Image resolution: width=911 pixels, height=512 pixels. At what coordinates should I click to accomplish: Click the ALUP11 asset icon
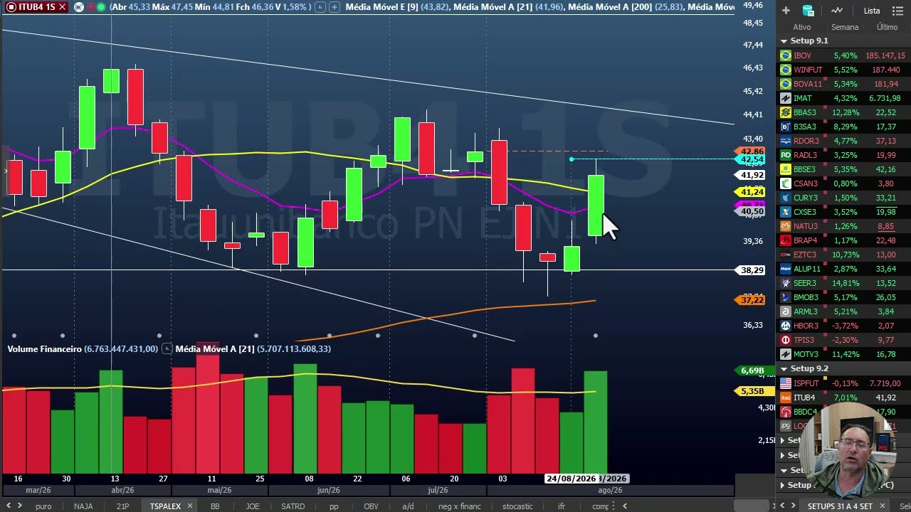click(786, 269)
